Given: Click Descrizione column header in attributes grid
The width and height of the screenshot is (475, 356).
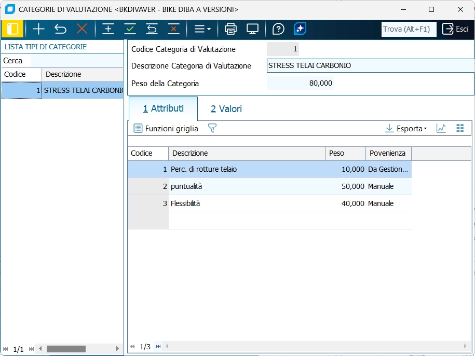Looking at the screenshot, I should [247, 153].
